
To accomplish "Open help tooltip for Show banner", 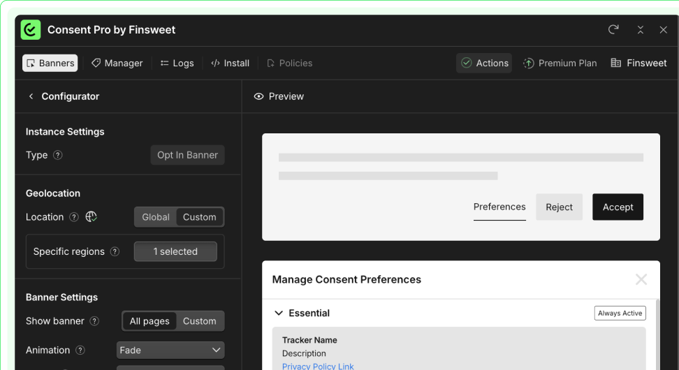I will [94, 321].
